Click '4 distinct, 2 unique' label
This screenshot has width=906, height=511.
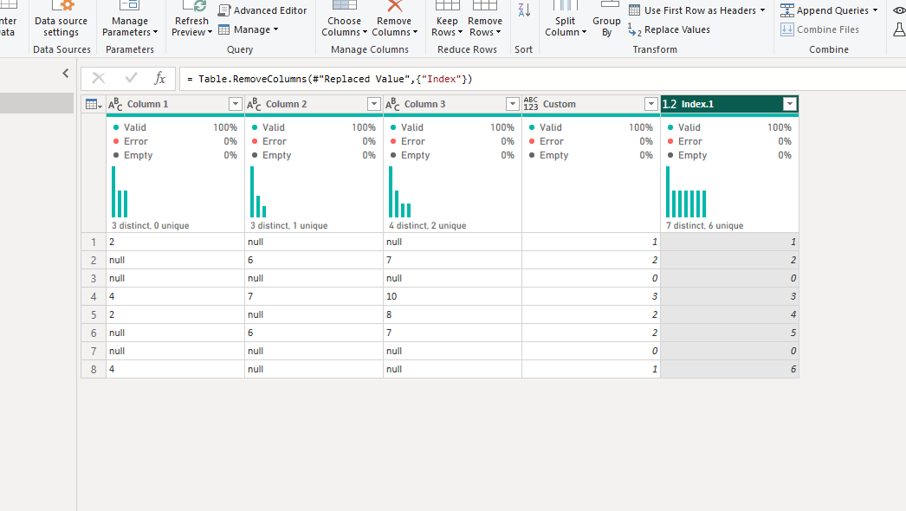click(x=428, y=225)
